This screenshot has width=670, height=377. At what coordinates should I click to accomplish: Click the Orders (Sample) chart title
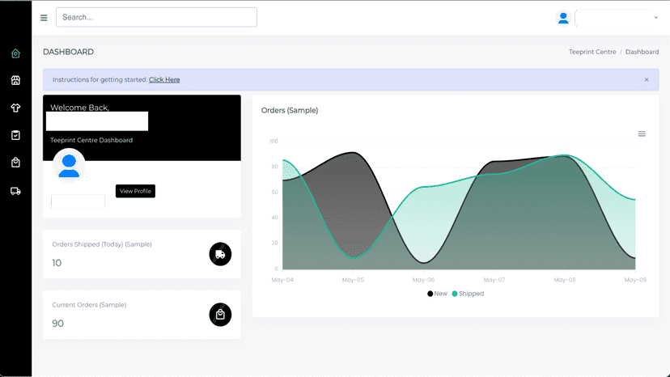coord(290,110)
